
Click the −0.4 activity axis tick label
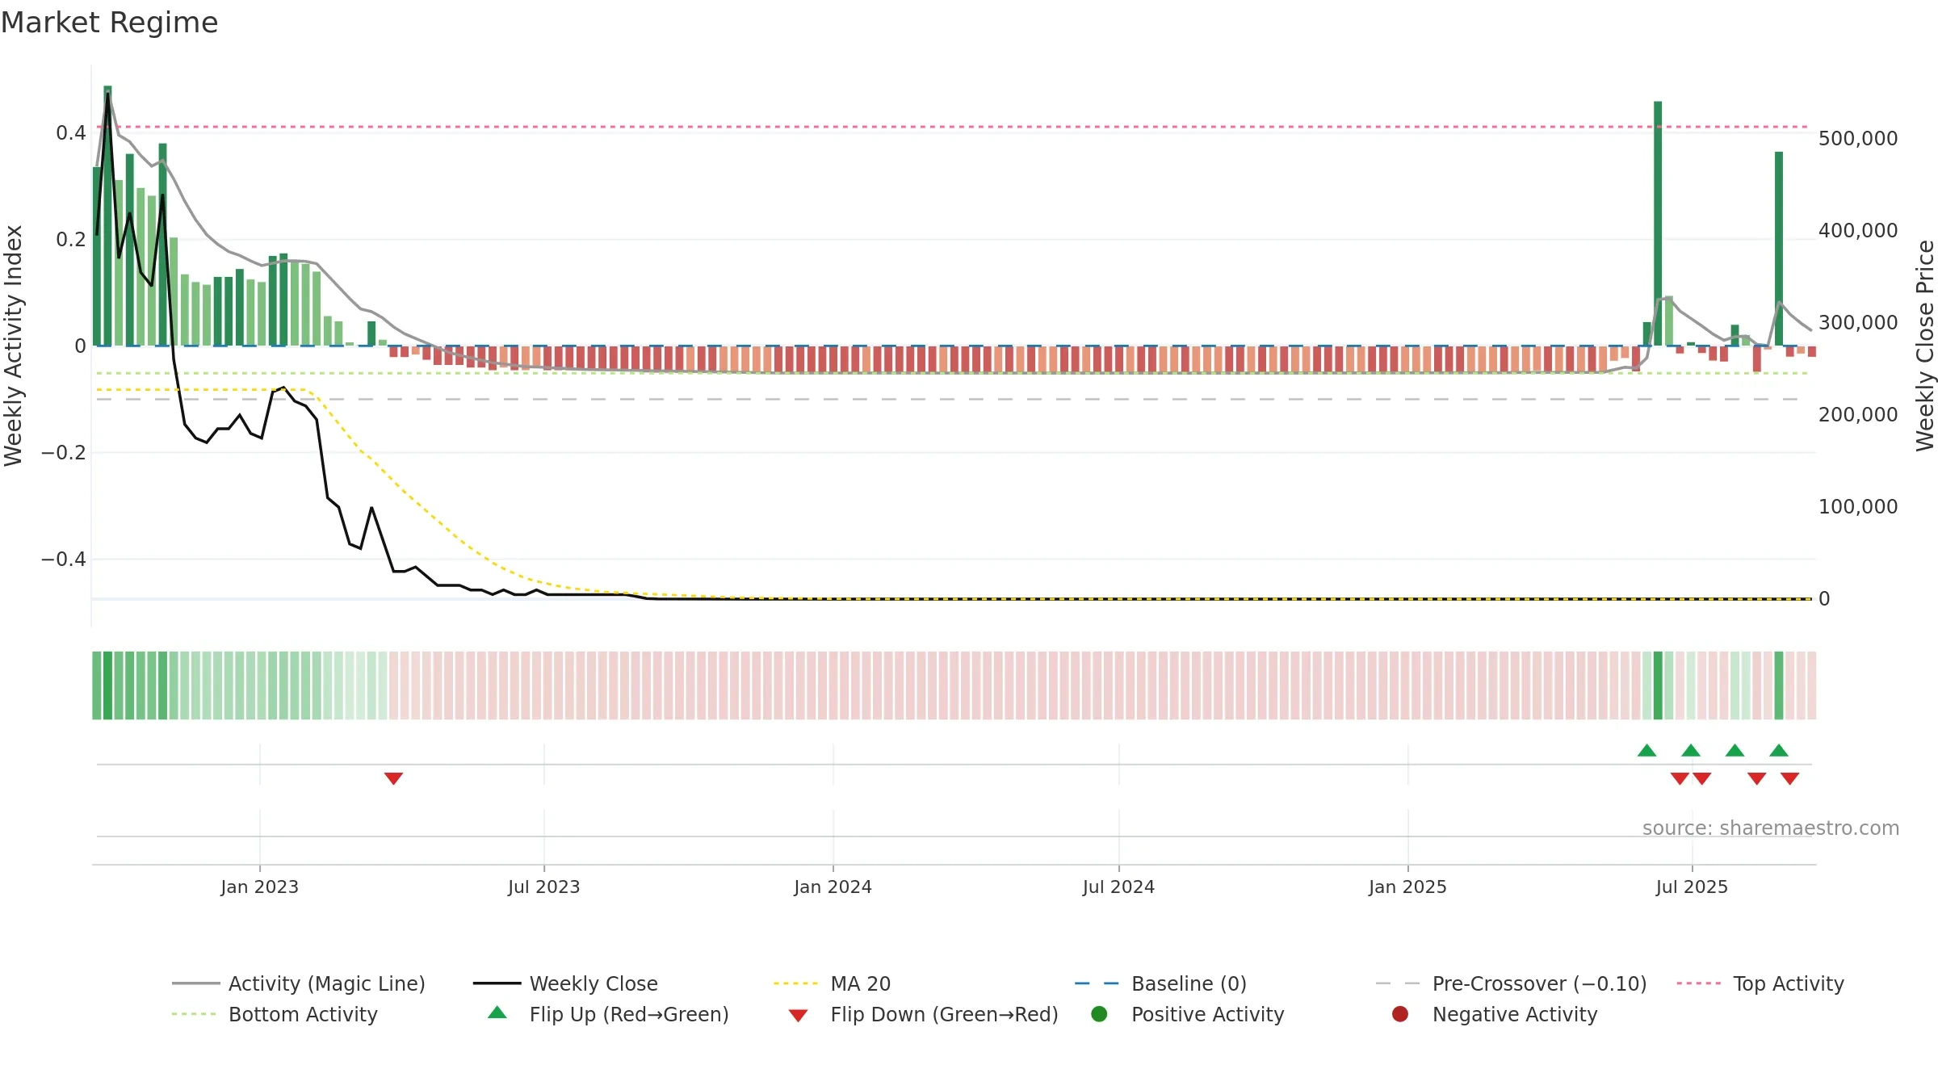tap(64, 560)
